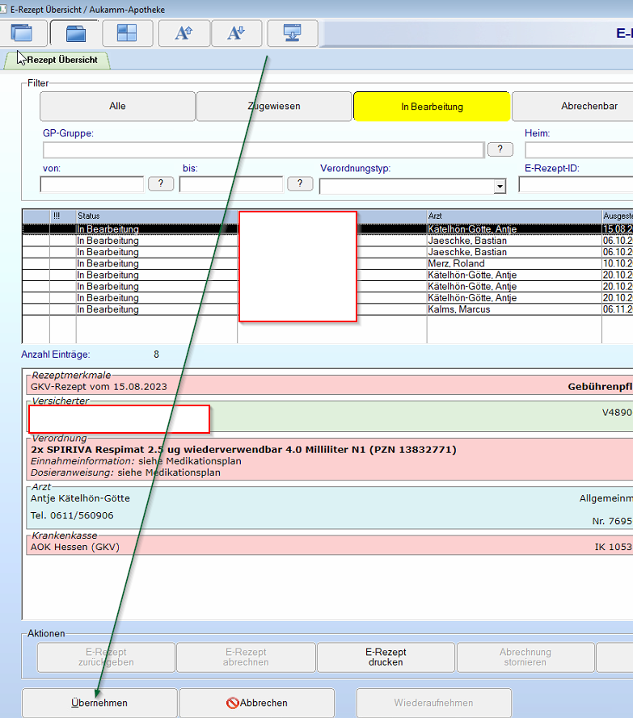Image resolution: width=633 pixels, height=718 pixels.
Task: Select the Alle filter button
Action: (117, 107)
